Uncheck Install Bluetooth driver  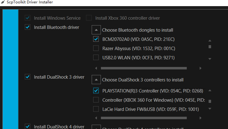27,27
